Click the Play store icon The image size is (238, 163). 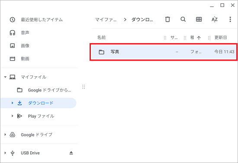click(20, 116)
